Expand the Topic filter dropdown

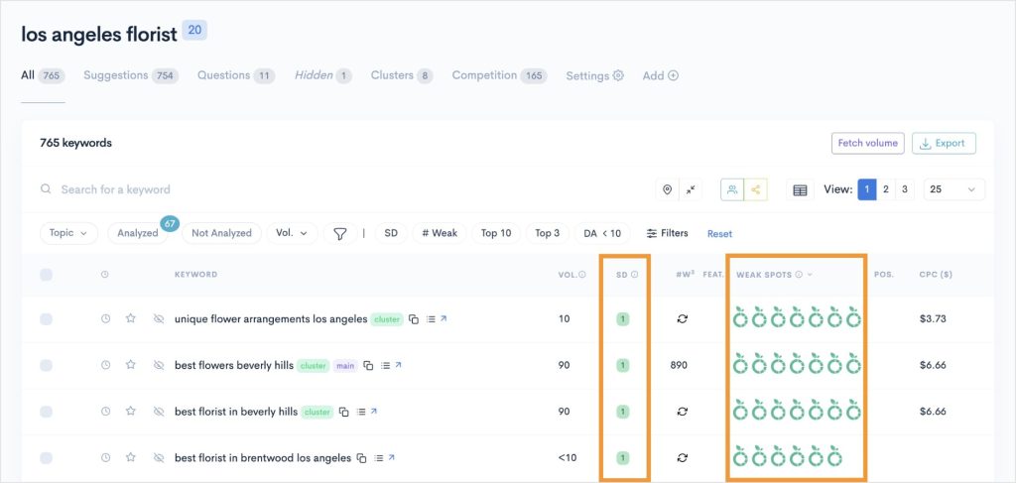click(x=68, y=233)
